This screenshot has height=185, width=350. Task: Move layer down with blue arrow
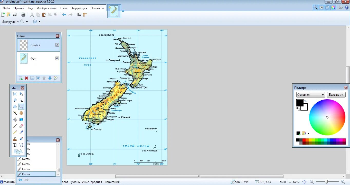coord(50,78)
